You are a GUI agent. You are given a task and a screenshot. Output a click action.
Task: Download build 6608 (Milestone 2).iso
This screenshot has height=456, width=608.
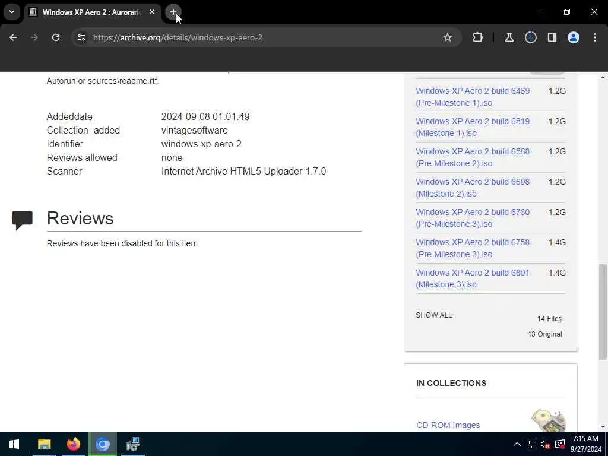coord(473,188)
